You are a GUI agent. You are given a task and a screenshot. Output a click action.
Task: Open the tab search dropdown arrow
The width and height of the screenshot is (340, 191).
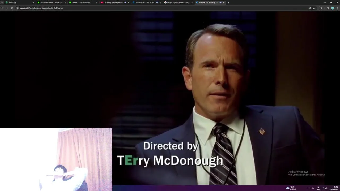coord(2,2)
